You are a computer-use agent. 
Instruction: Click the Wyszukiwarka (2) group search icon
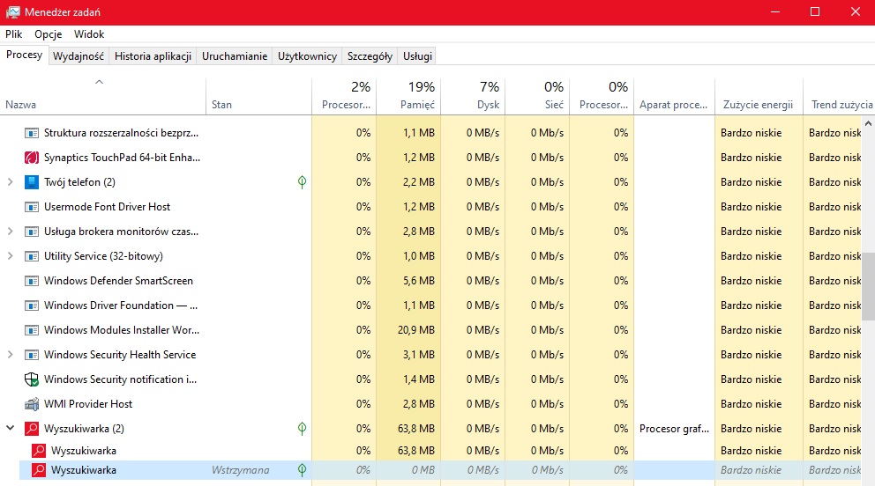32,429
